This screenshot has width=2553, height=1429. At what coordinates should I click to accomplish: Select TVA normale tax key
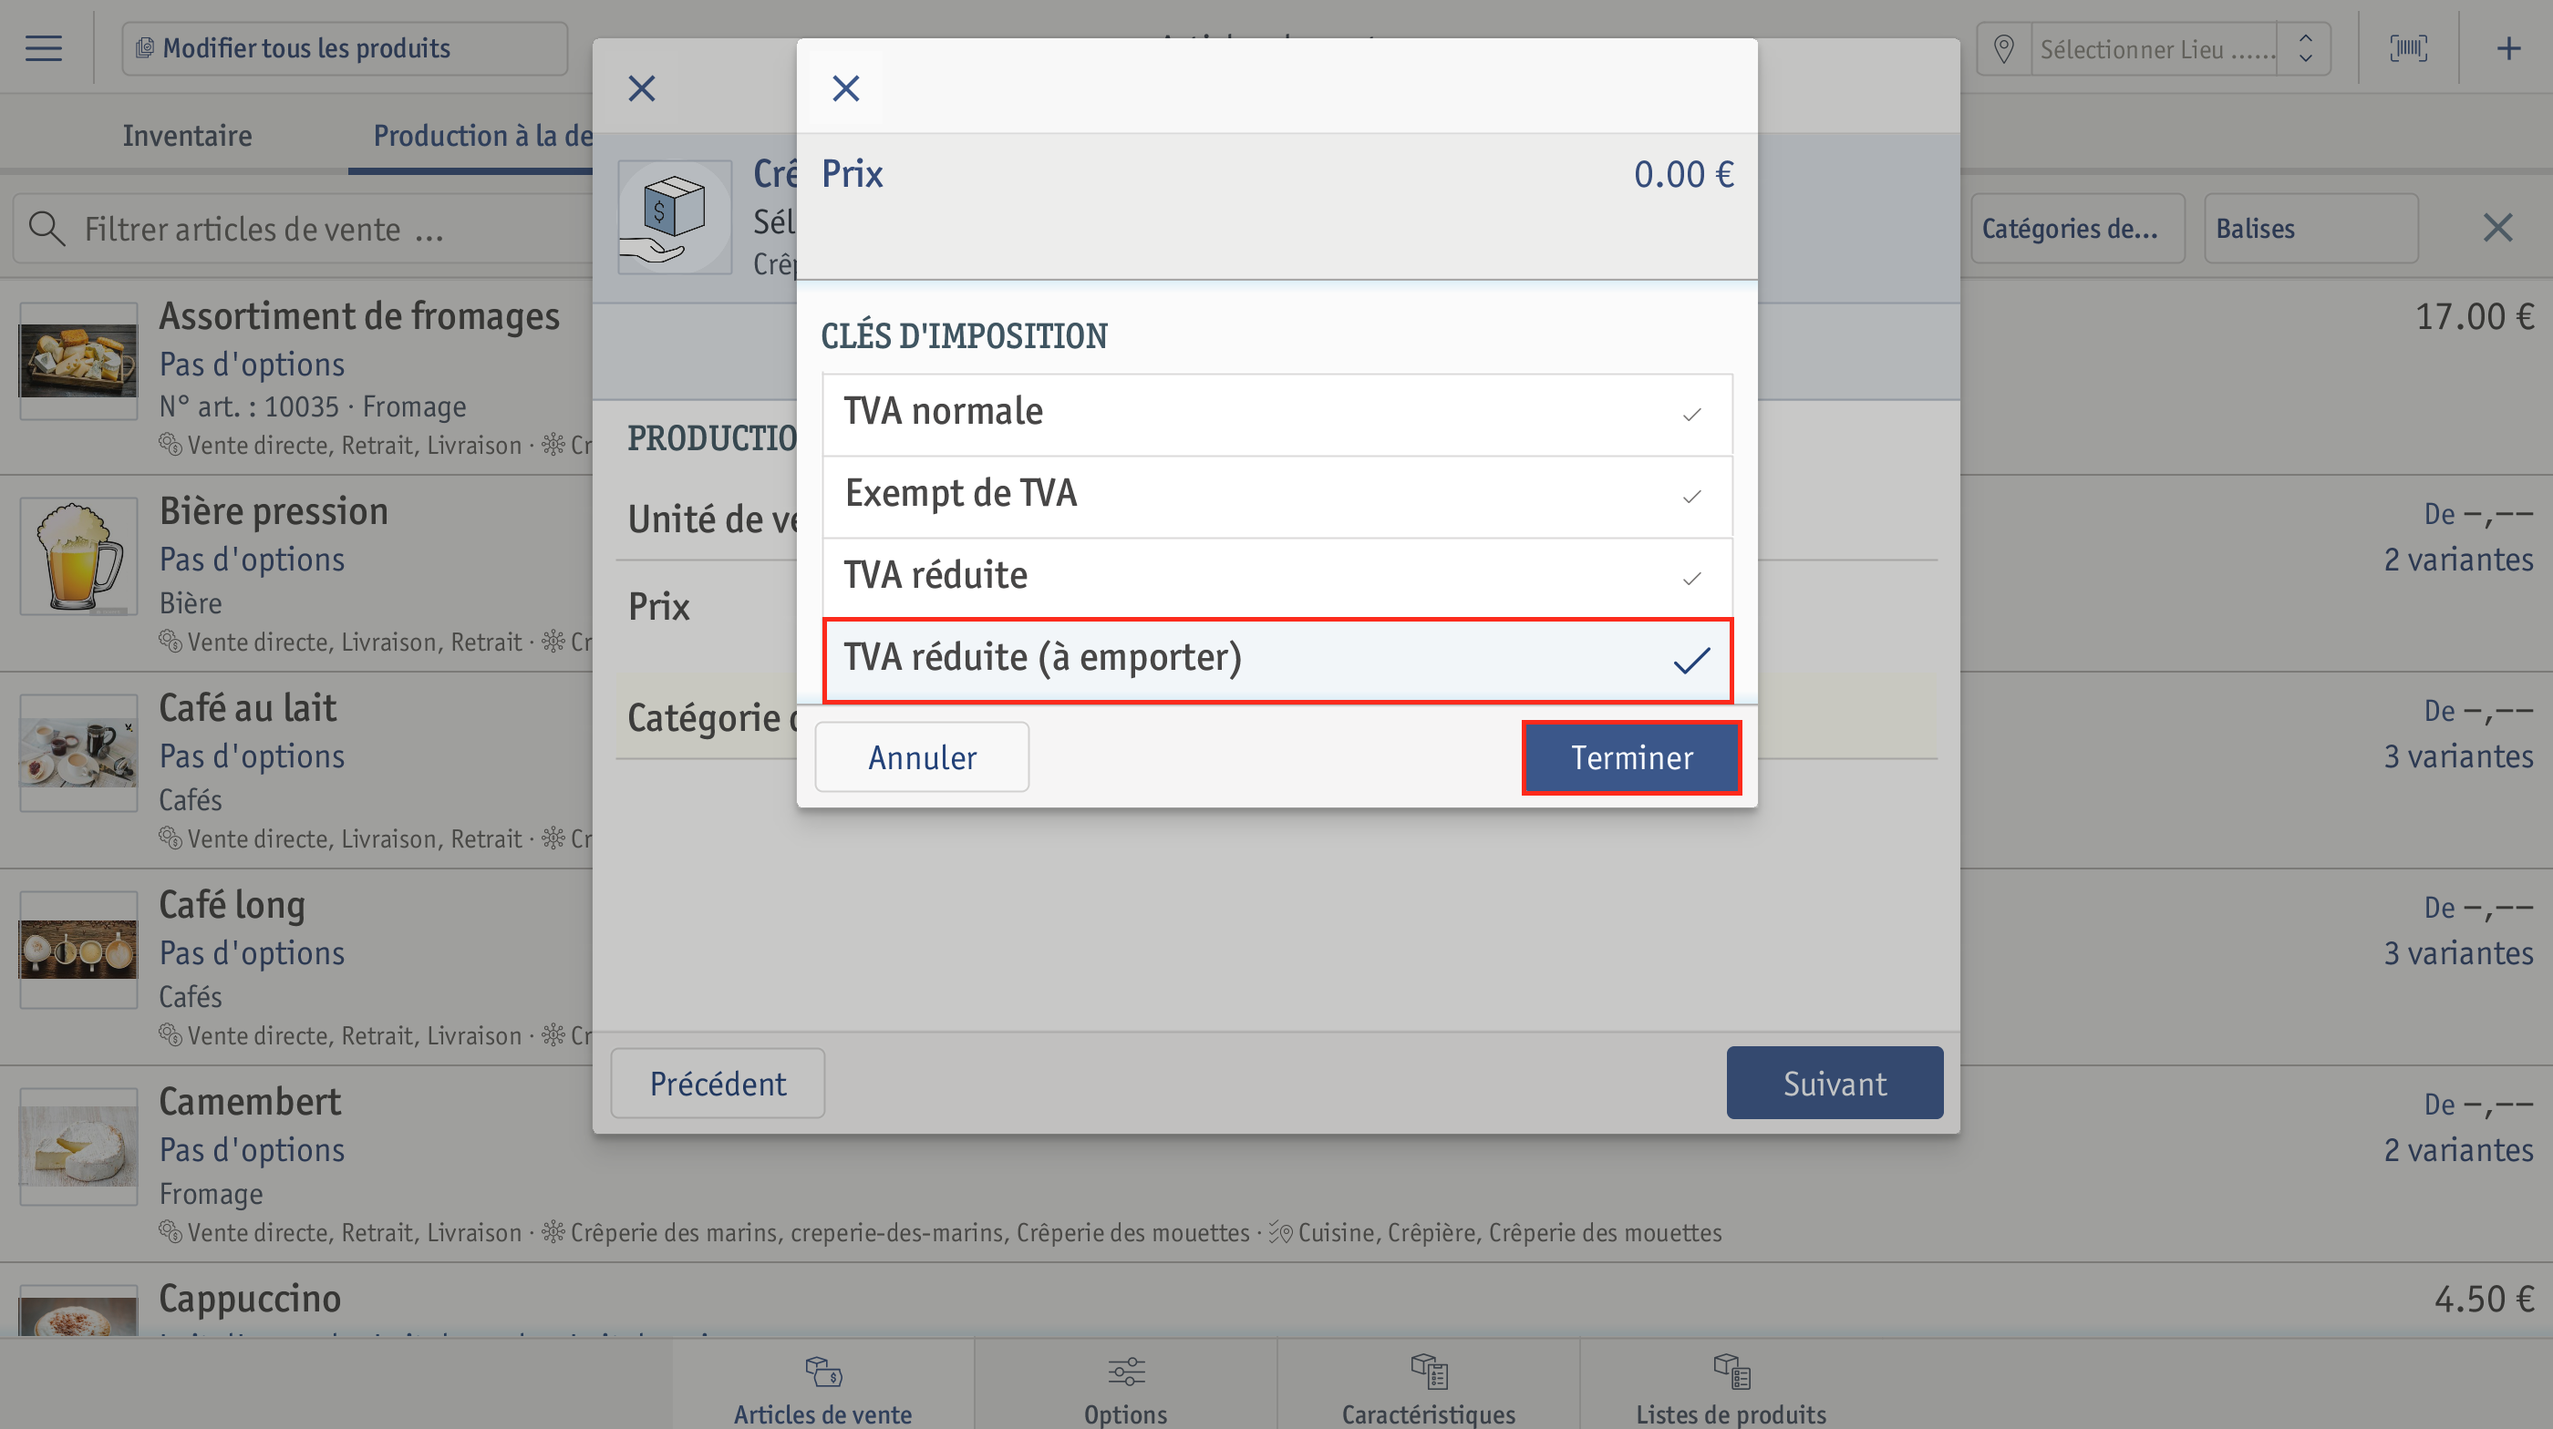pos(1276,414)
